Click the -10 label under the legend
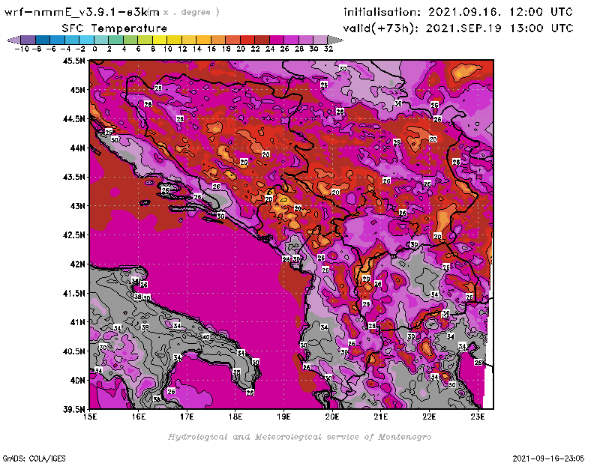600x463 pixels. click(x=22, y=49)
